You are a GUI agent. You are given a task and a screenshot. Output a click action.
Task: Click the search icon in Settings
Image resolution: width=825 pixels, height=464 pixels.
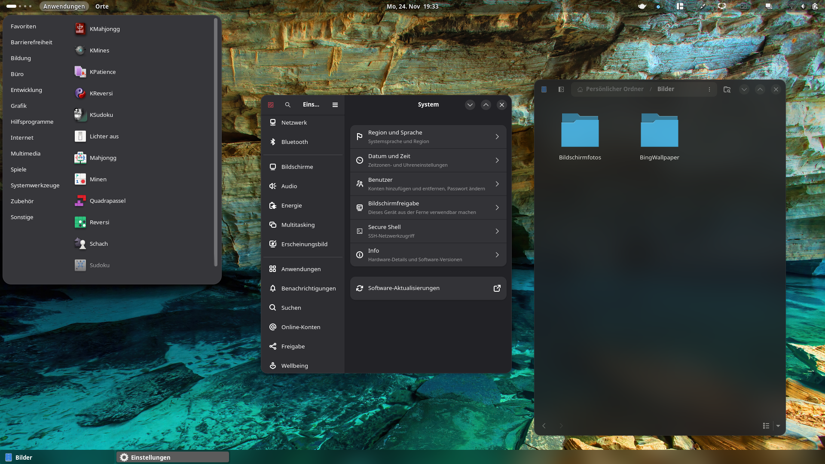(x=288, y=105)
